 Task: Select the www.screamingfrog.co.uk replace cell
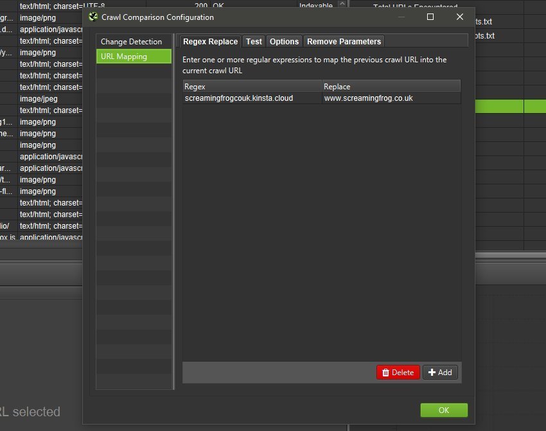click(391, 98)
